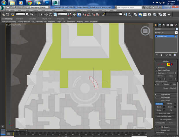Switch to the Utilities hammer panel tab
The height and width of the screenshot is (137, 179).
coord(176,25)
